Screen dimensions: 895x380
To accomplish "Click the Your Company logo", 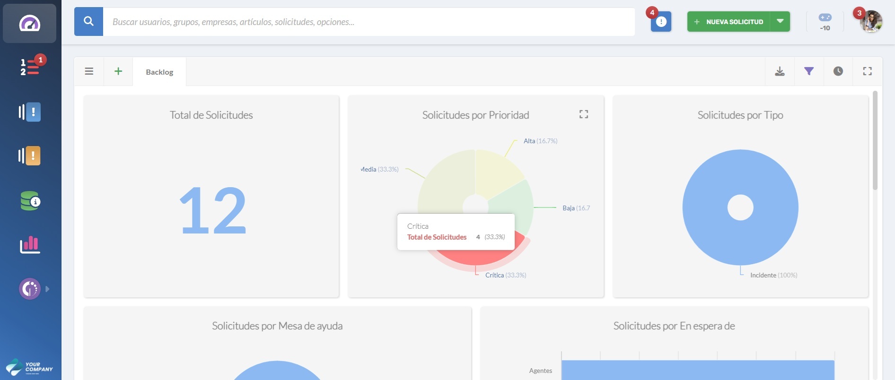I will pyautogui.click(x=29, y=367).
